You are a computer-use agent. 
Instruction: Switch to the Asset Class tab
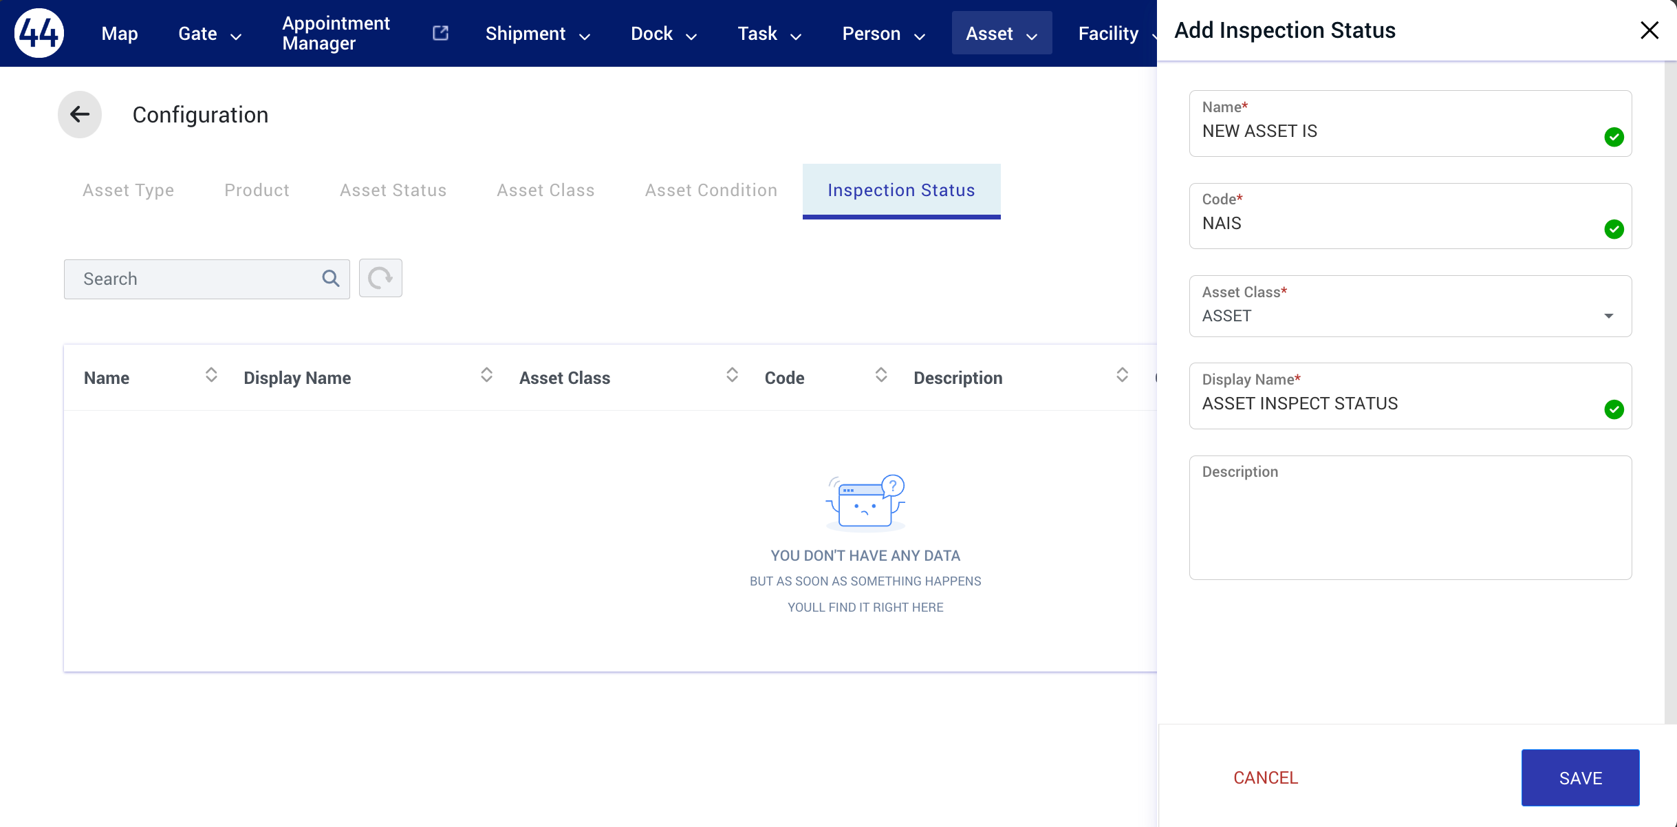tap(545, 191)
